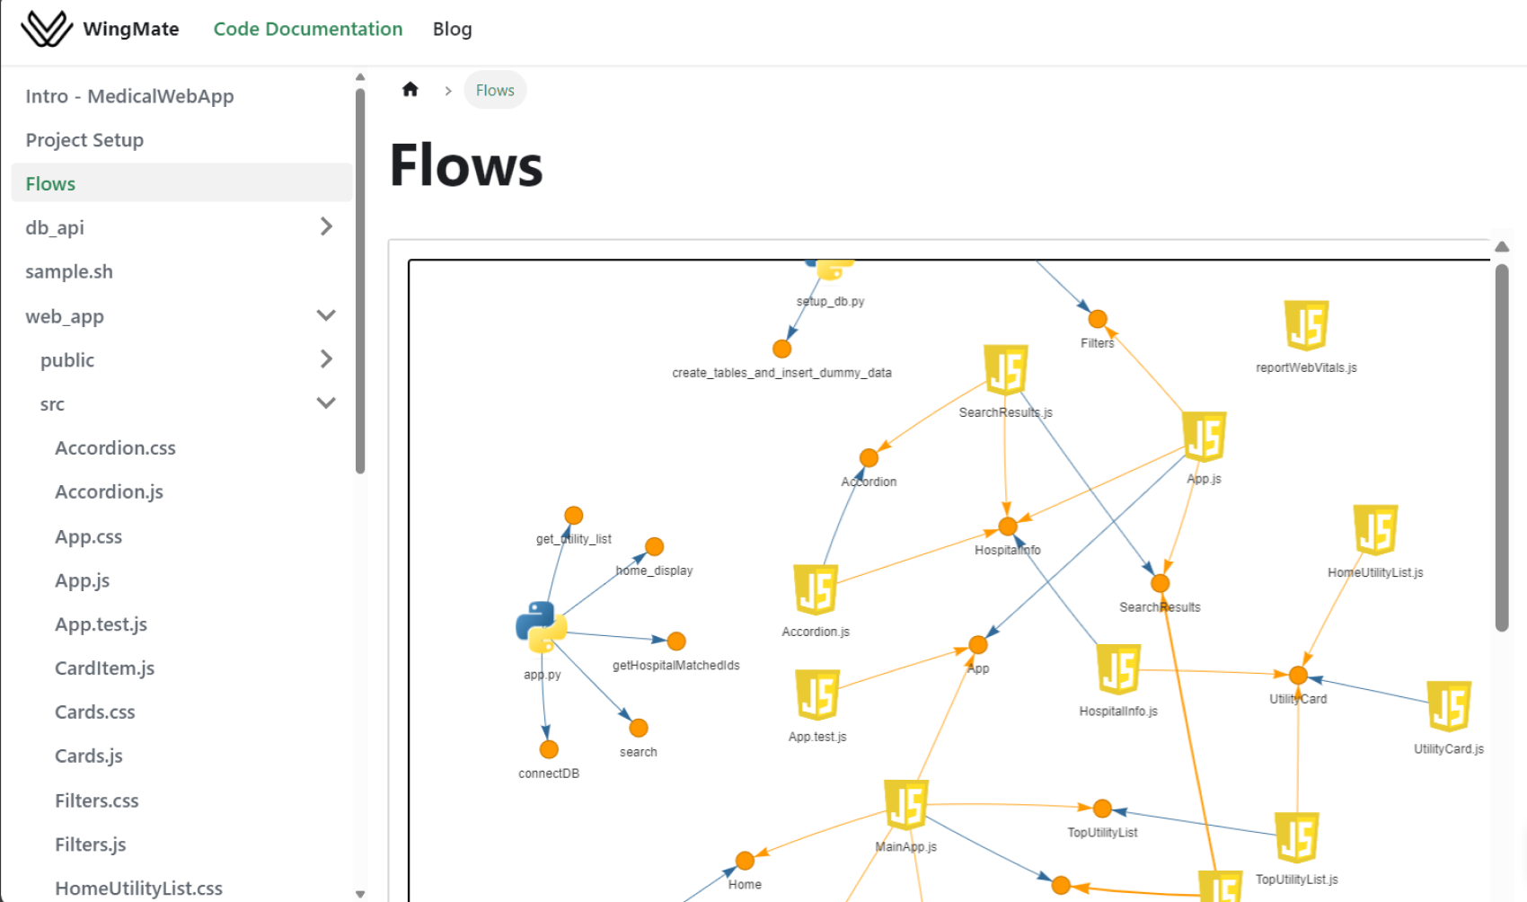This screenshot has height=902, width=1527.
Task: Click sidebar scrollbar down arrow
Action: click(360, 894)
